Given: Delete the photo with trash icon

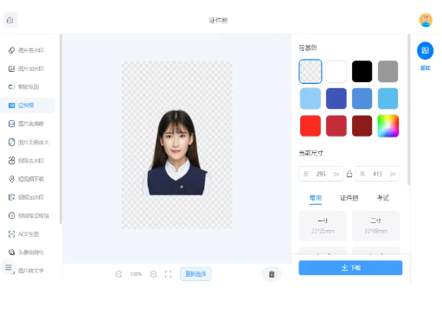Looking at the screenshot, I should pos(272,274).
